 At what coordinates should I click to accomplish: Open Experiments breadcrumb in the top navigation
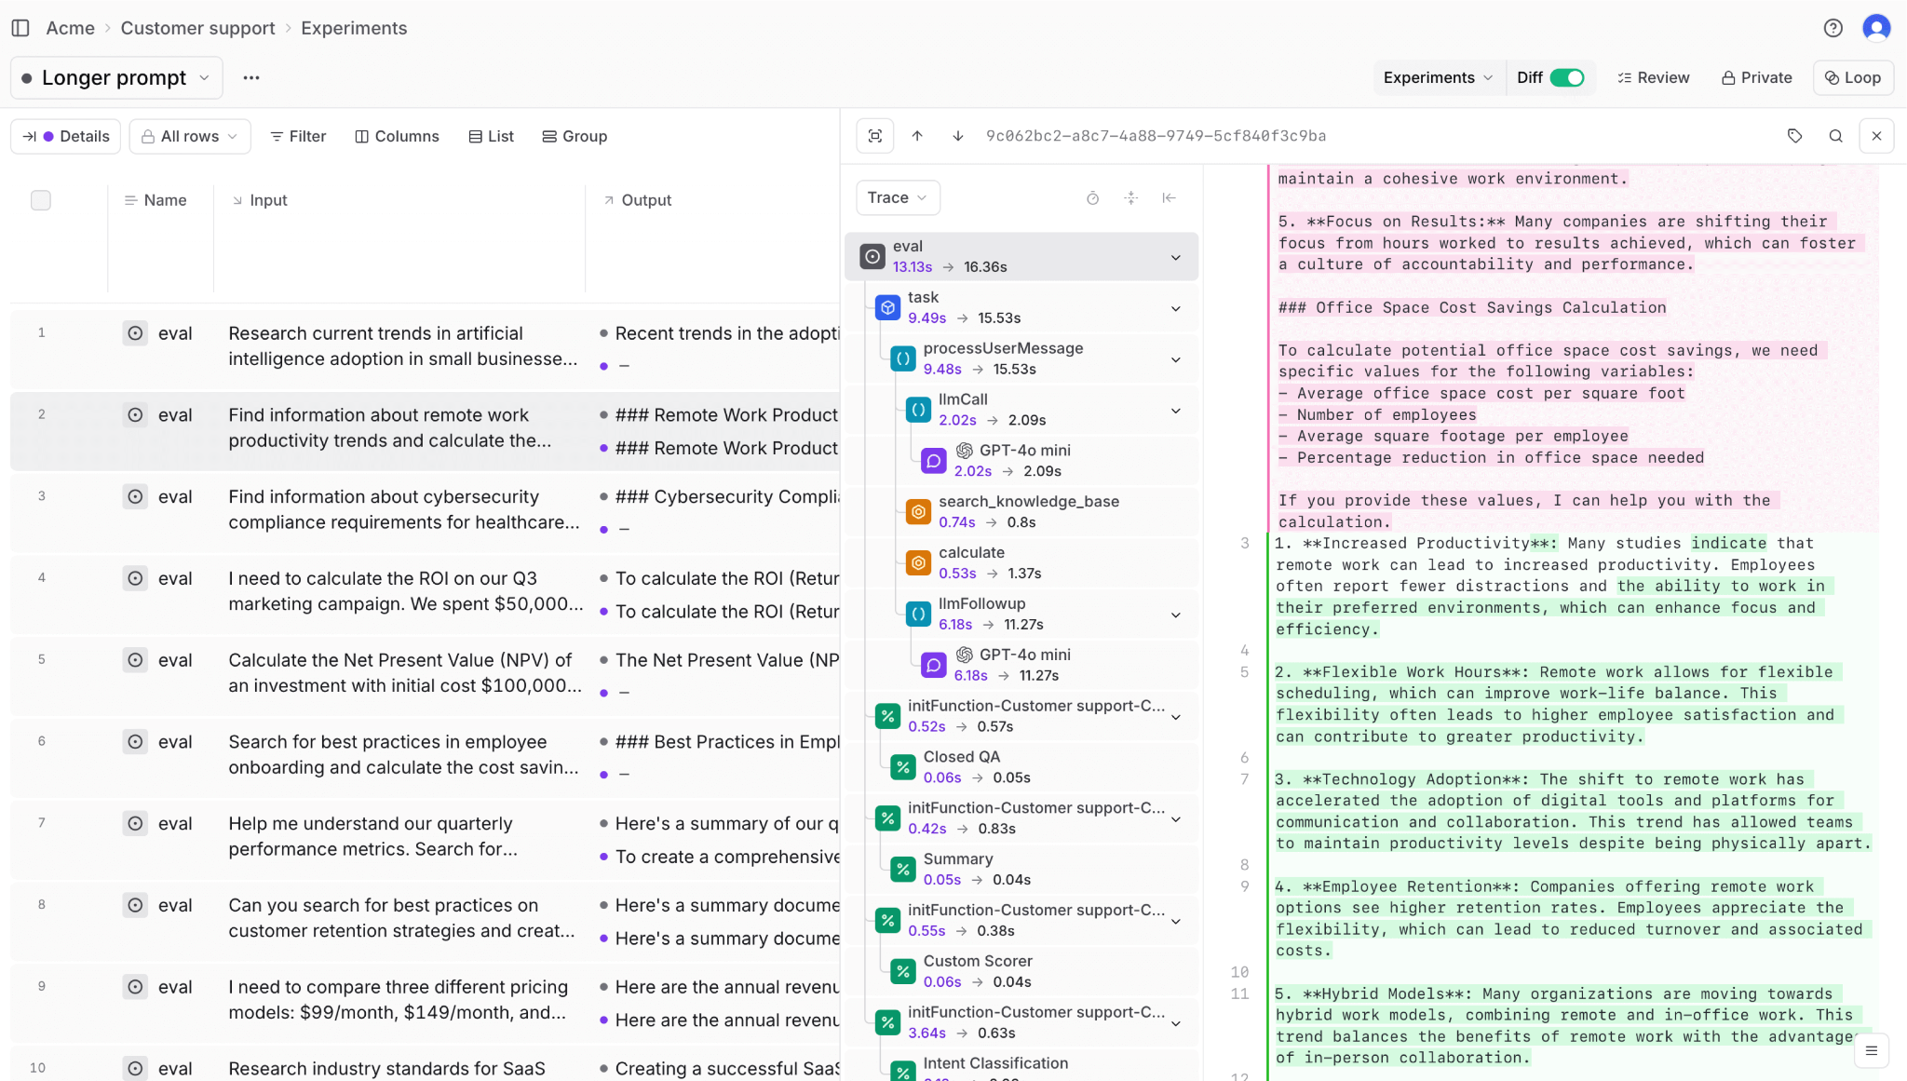coord(353,28)
